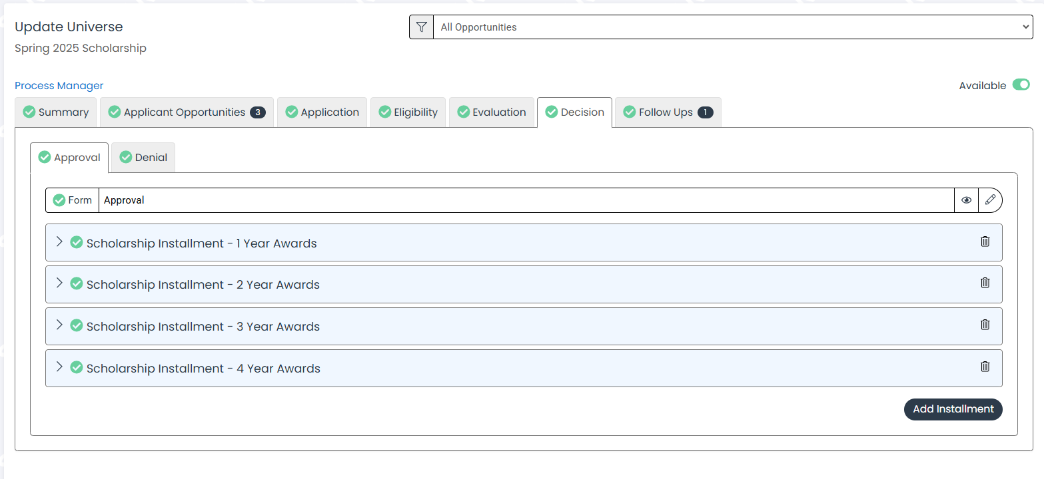1044x479 pixels.
Task: Toggle the Available switch off
Action: (x=1021, y=84)
